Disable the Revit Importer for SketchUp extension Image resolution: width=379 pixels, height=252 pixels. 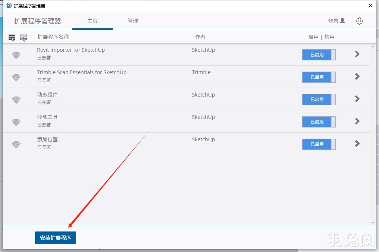click(319, 55)
